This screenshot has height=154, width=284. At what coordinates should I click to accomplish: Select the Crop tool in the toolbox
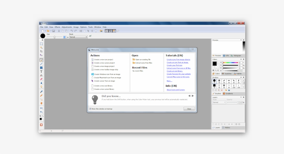pos(41,51)
